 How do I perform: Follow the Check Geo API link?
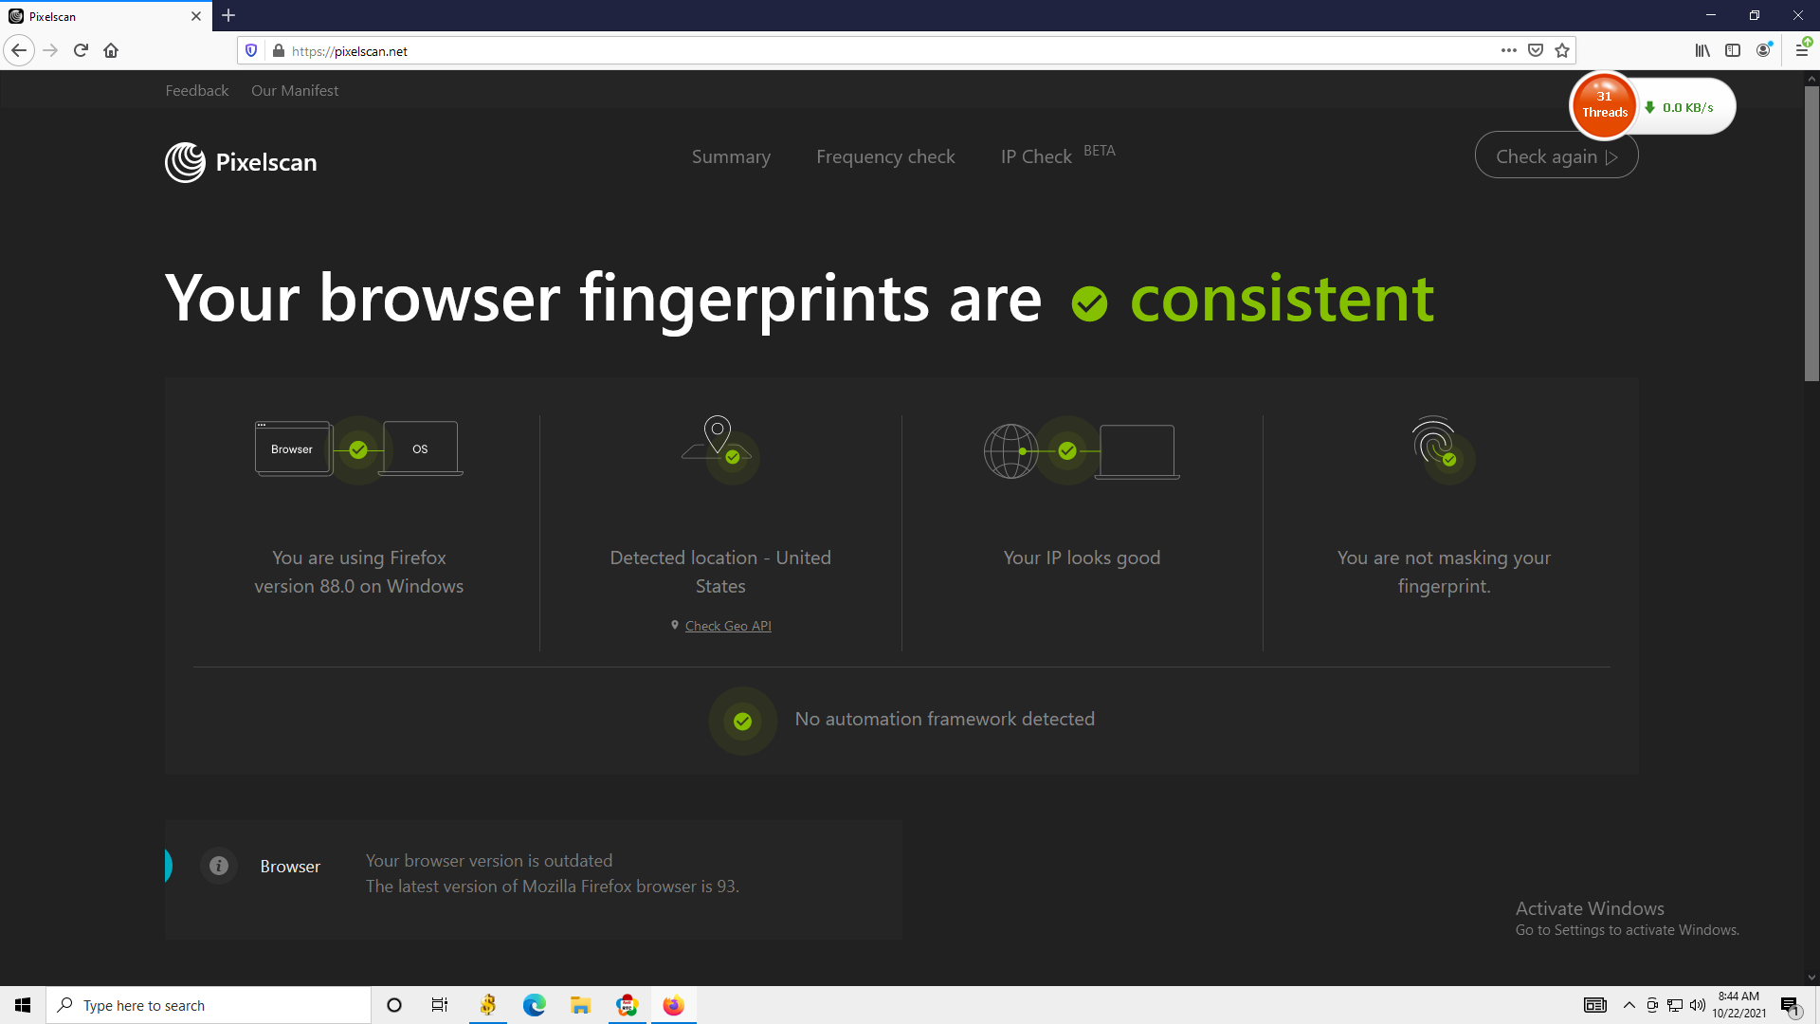728,626
